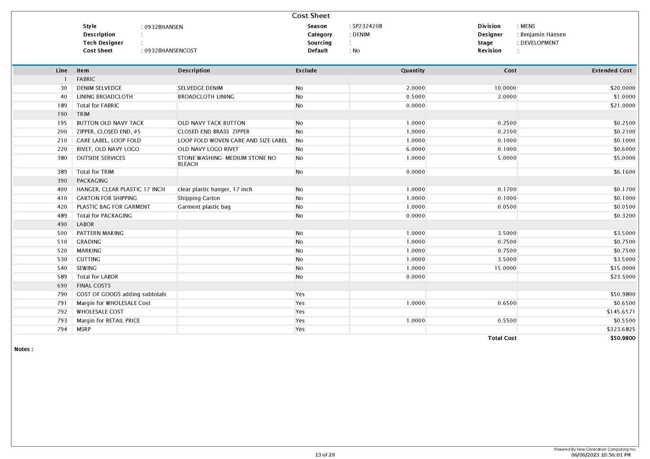650x459 pixels.
Task: Click the LABOR section heading row
Action: coord(85,224)
